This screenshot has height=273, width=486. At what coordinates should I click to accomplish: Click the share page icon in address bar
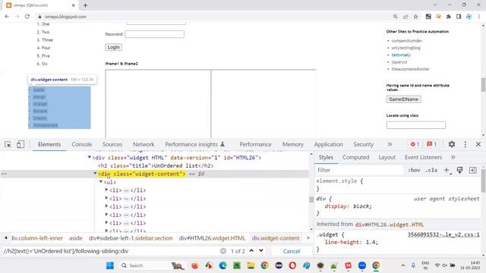(x=406, y=17)
